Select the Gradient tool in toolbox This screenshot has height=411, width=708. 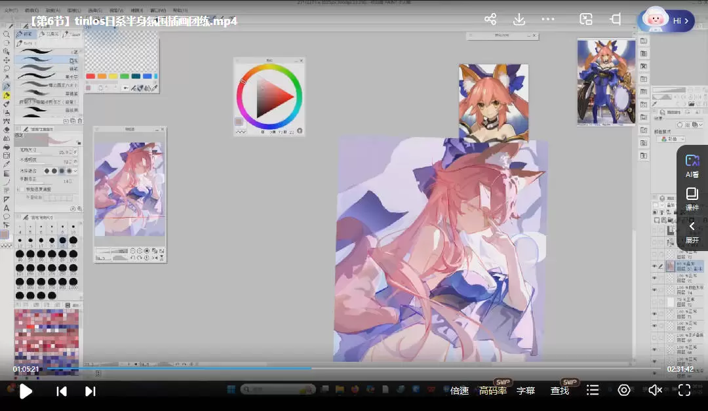(7, 174)
